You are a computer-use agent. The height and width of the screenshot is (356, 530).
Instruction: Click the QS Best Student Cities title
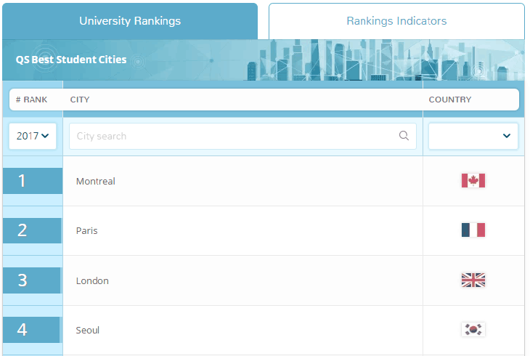click(71, 60)
